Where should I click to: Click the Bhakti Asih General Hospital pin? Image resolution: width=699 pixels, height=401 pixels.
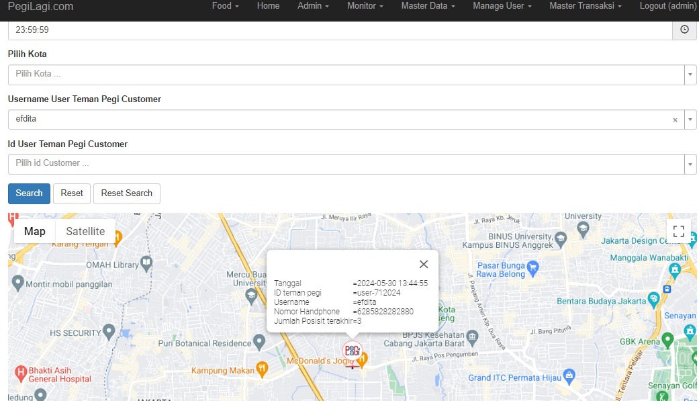coord(20,371)
